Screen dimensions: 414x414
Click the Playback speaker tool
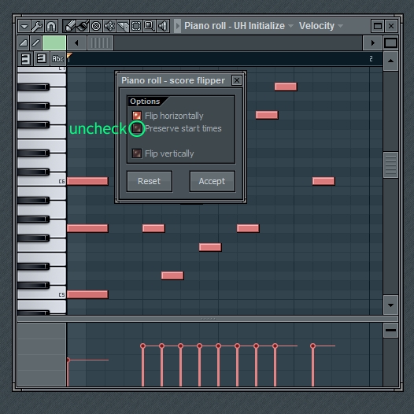tap(163, 26)
